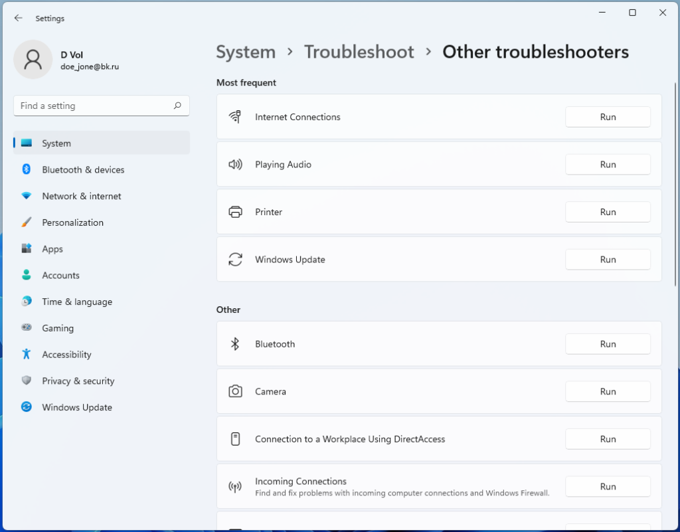Click the Windows Update circular-arrows icon

click(x=235, y=259)
